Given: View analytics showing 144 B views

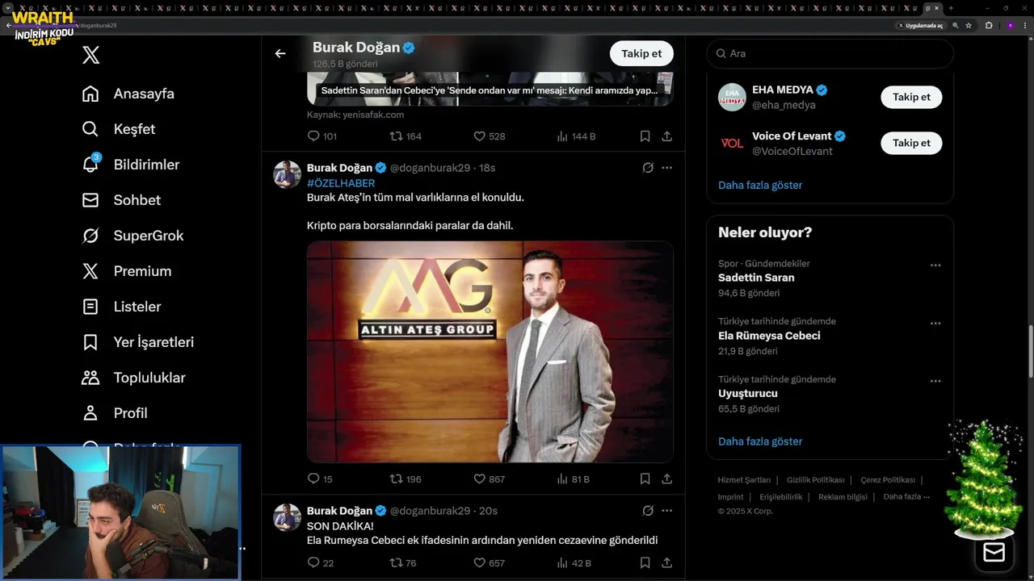Looking at the screenshot, I should 576,136.
